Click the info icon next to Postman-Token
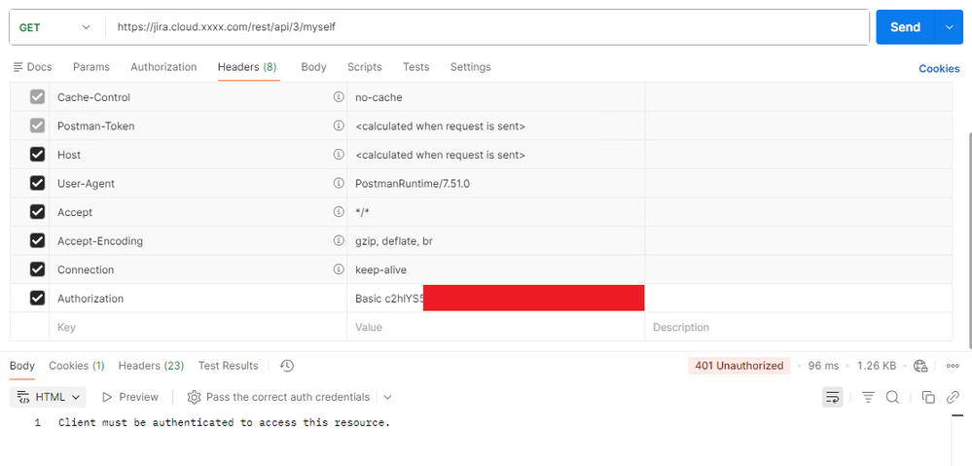The width and height of the screenshot is (972, 466). pyautogui.click(x=339, y=125)
